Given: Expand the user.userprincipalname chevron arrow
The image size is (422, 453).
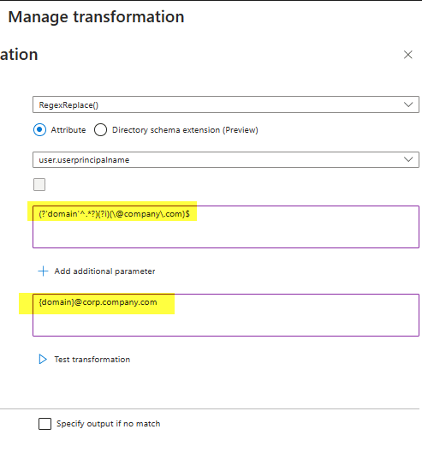Looking at the screenshot, I should [x=408, y=159].
